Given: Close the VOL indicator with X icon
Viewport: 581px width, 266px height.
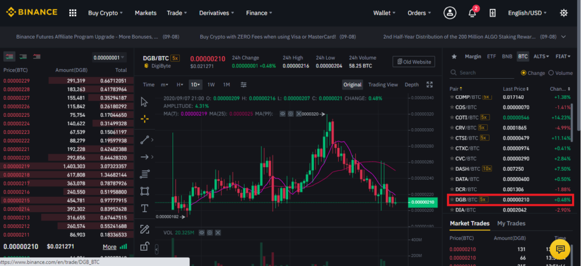Looking at the screenshot, I should pos(218,233).
